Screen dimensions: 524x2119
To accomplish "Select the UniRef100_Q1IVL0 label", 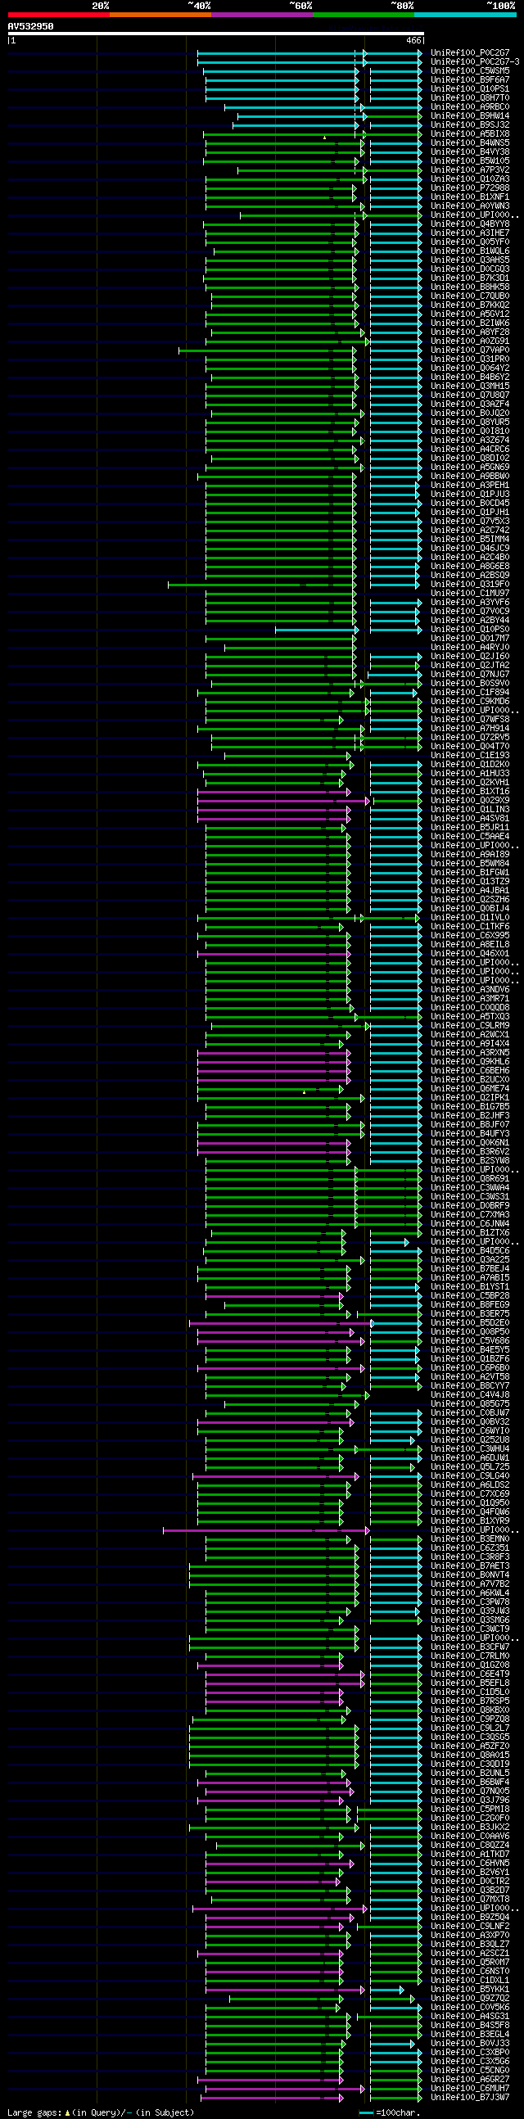I will click(x=470, y=918).
